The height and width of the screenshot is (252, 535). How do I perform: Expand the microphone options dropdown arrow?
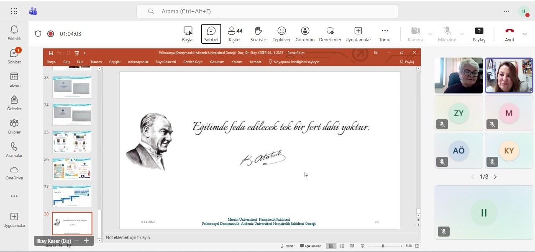click(x=462, y=34)
